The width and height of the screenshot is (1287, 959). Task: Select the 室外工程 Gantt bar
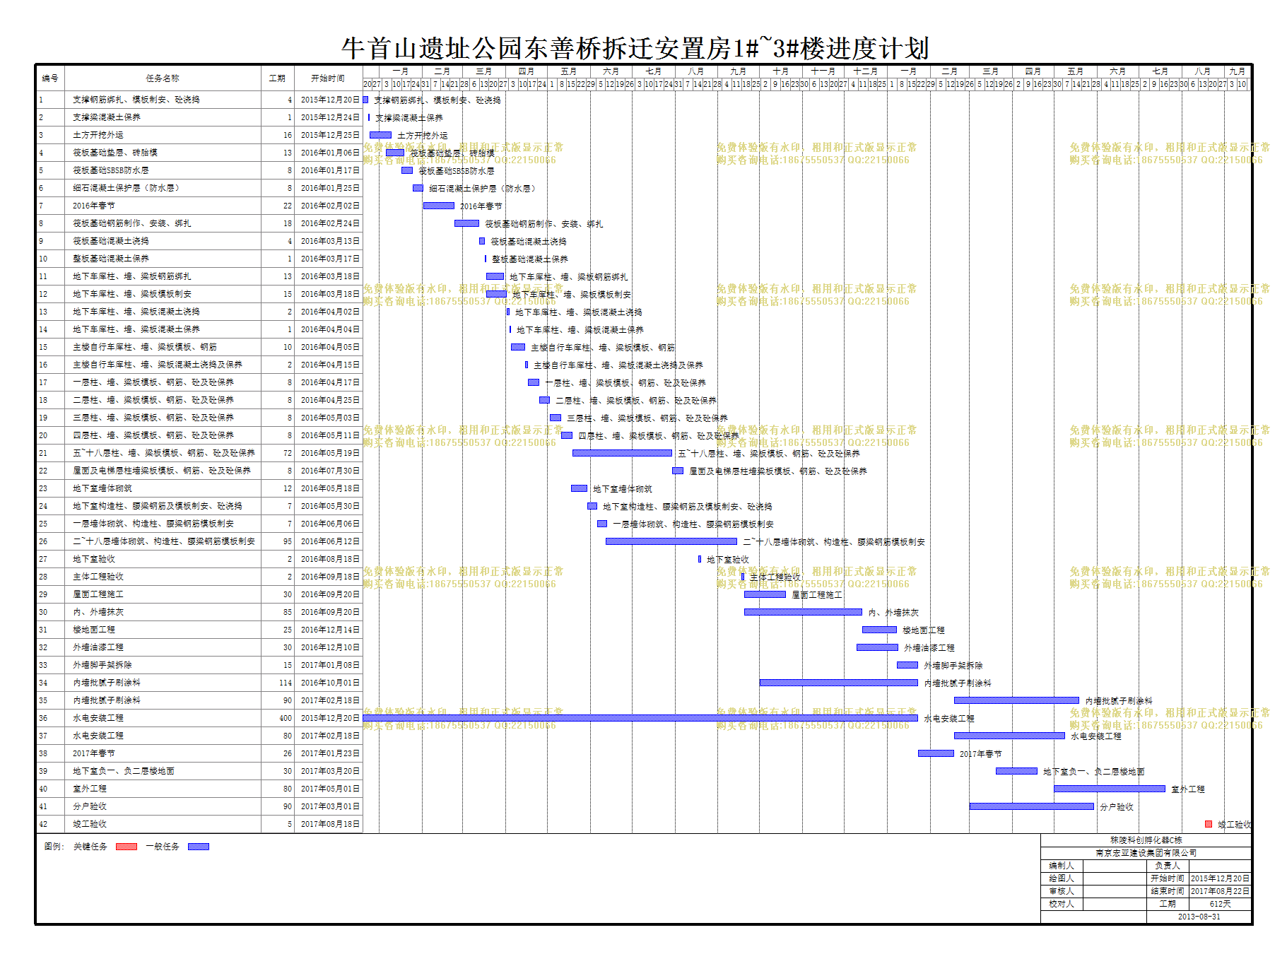(x=1110, y=789)
